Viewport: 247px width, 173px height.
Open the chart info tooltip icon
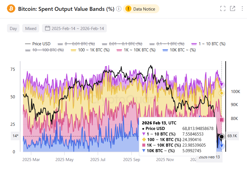pyautogui.click(x=118, y=9)
